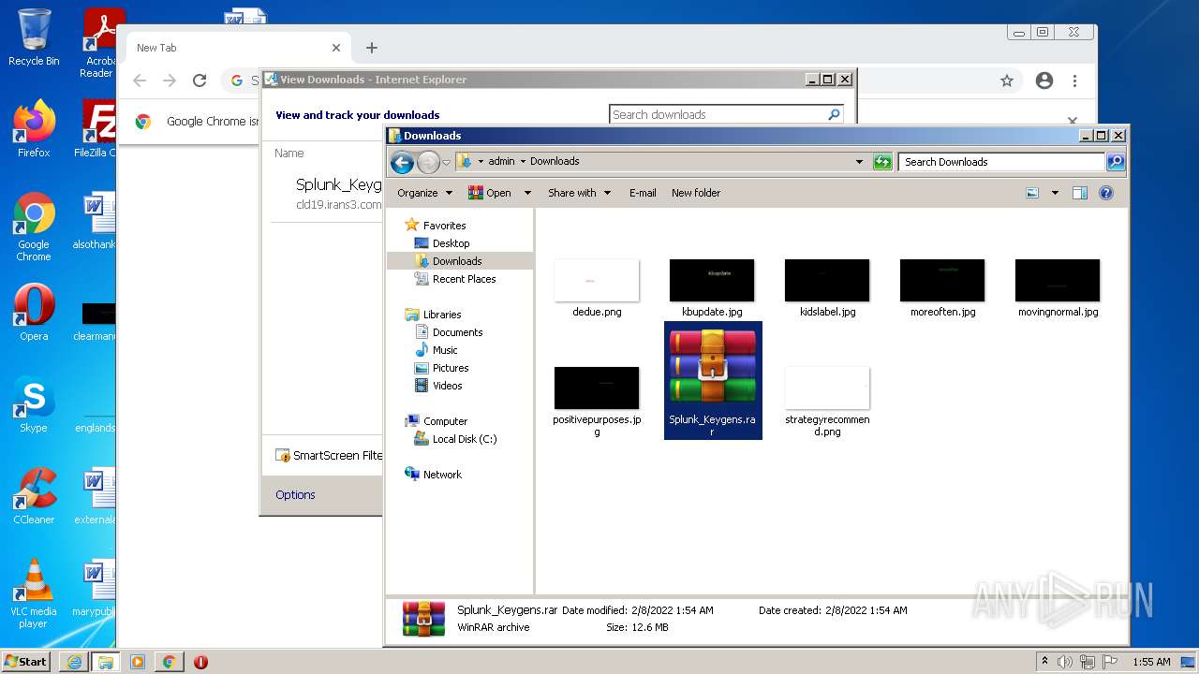This screenshot has width=1199, height=674.
Task: Click Options link in View Downloads window
Action: [x=295, y=495]
